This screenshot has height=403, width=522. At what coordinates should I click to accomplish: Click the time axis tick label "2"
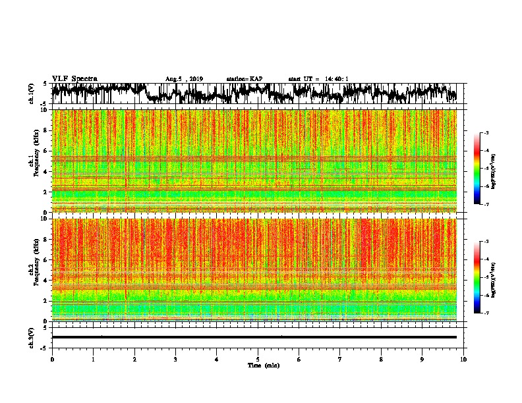[134, 360]
